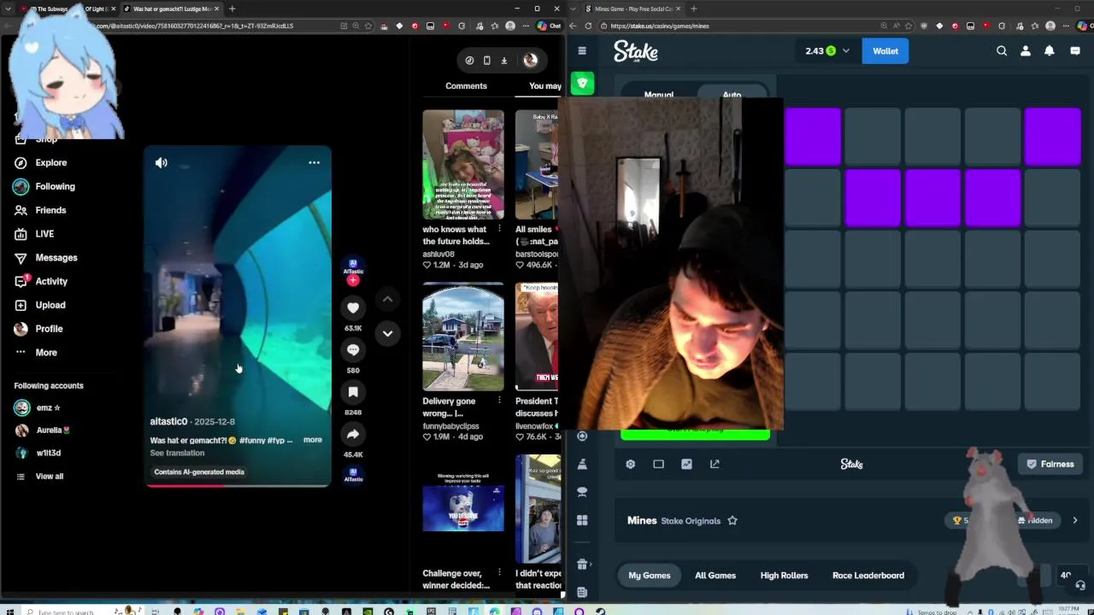This screenshot has height=615, width=1094.
Task: Favorite Mines with the star icon
Action: (x=732, y=520)
